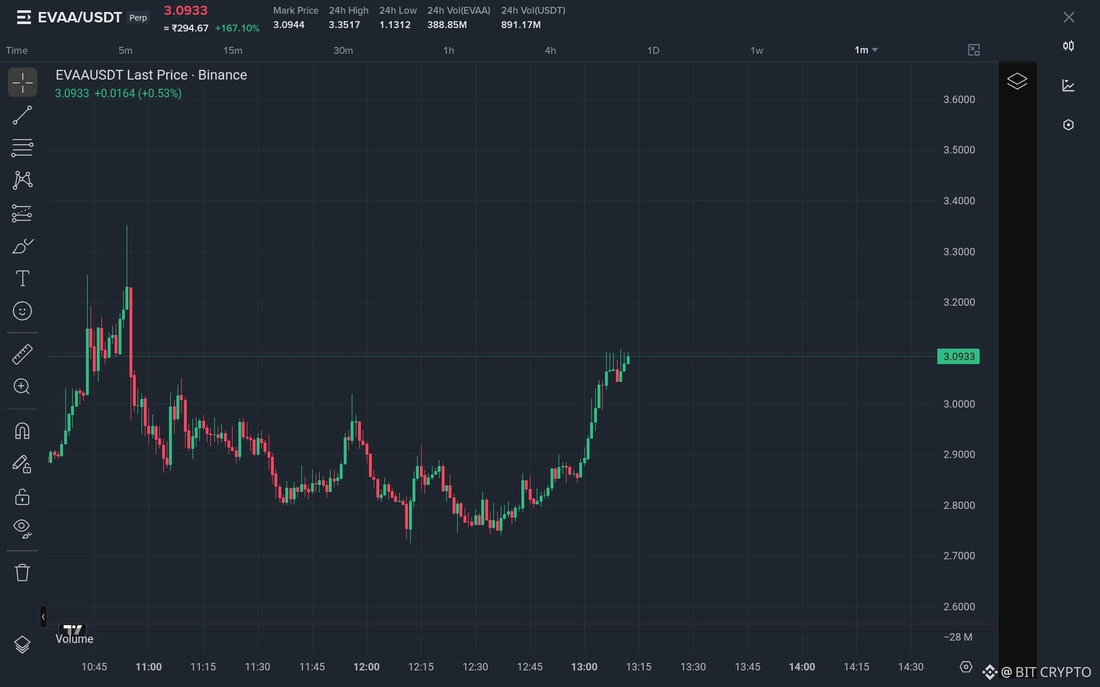This screenshot has height=687, width=1100.
Task: Select the XABCD pattern tool
Action: [x=22, y=180]
